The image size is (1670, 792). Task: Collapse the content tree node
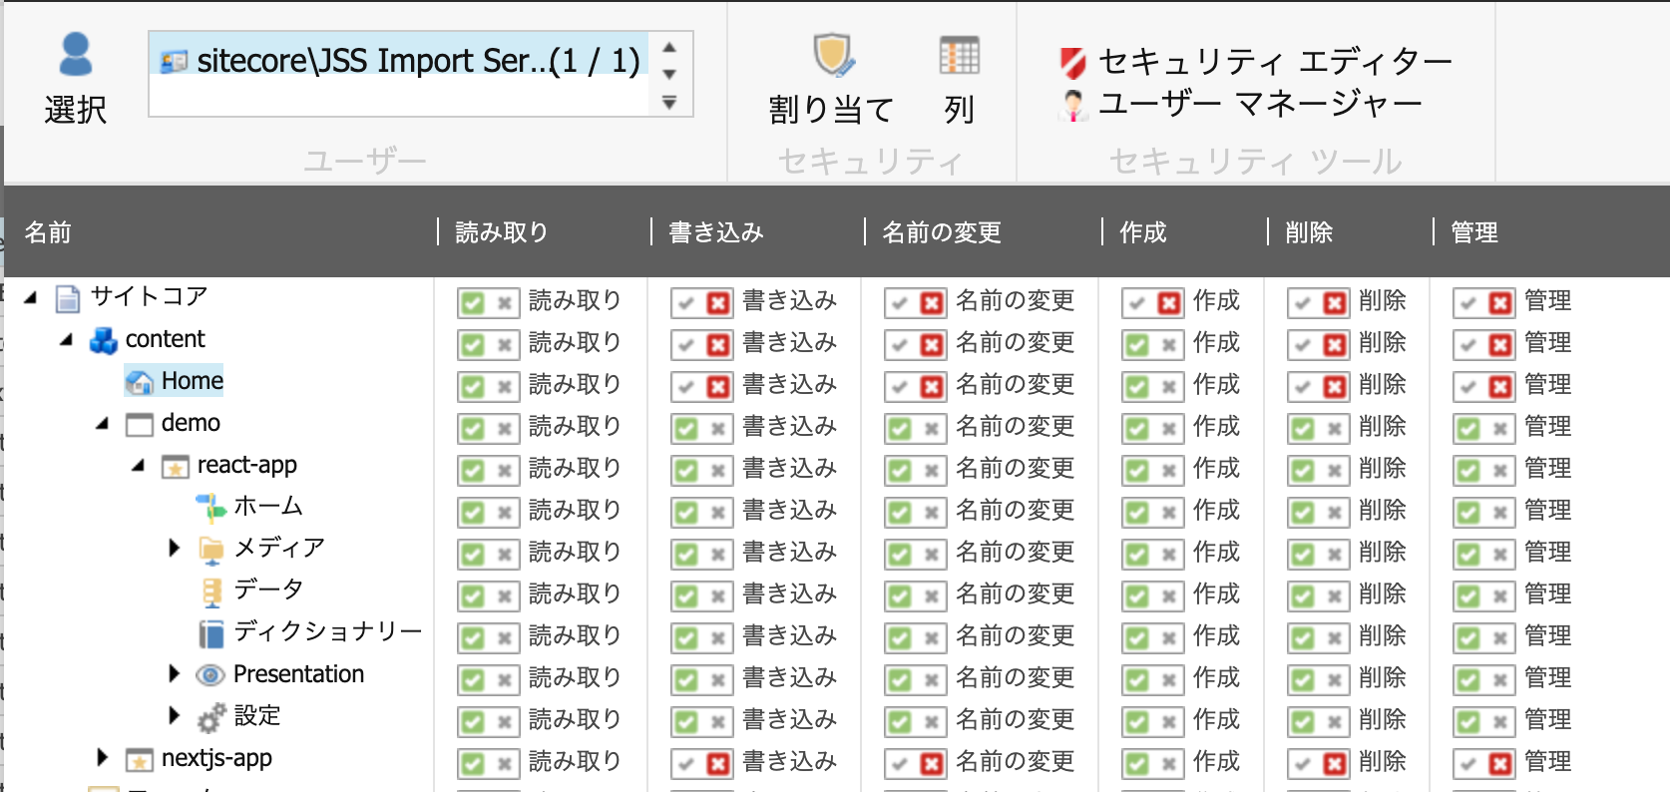[x=67, y=339]
